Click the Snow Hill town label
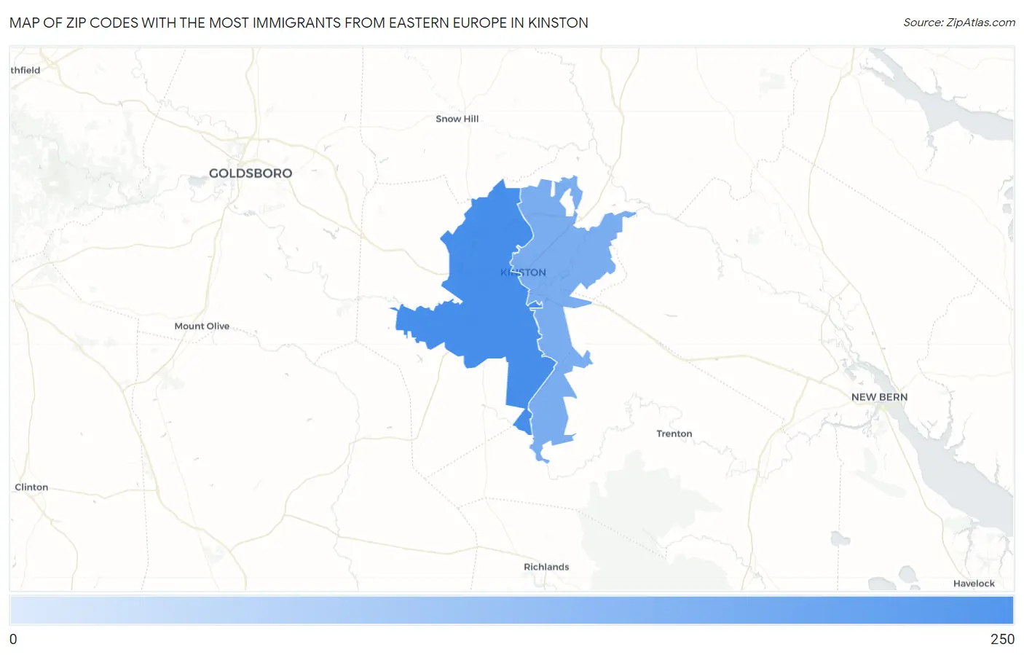This screenshot has height=655, width=1024. click(x=457, y=119)
